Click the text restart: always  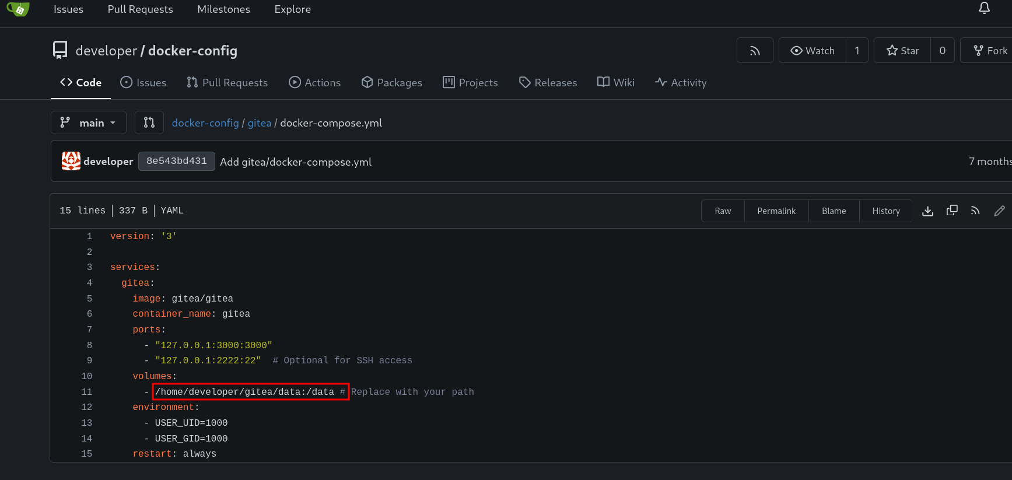[x=174, y=454]
